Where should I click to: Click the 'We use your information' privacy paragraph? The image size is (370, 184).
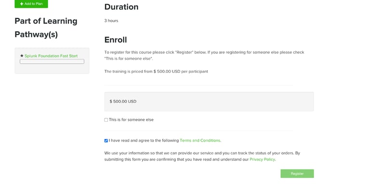202,156
